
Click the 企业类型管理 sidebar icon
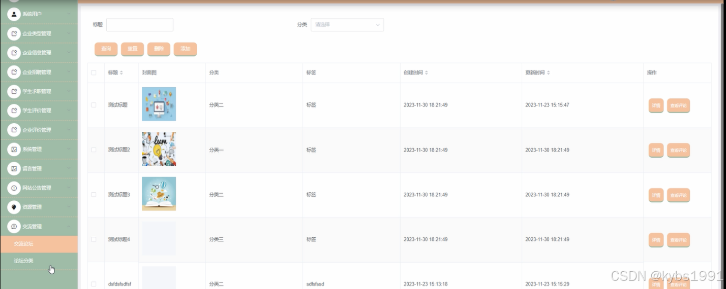coord(14,33)
